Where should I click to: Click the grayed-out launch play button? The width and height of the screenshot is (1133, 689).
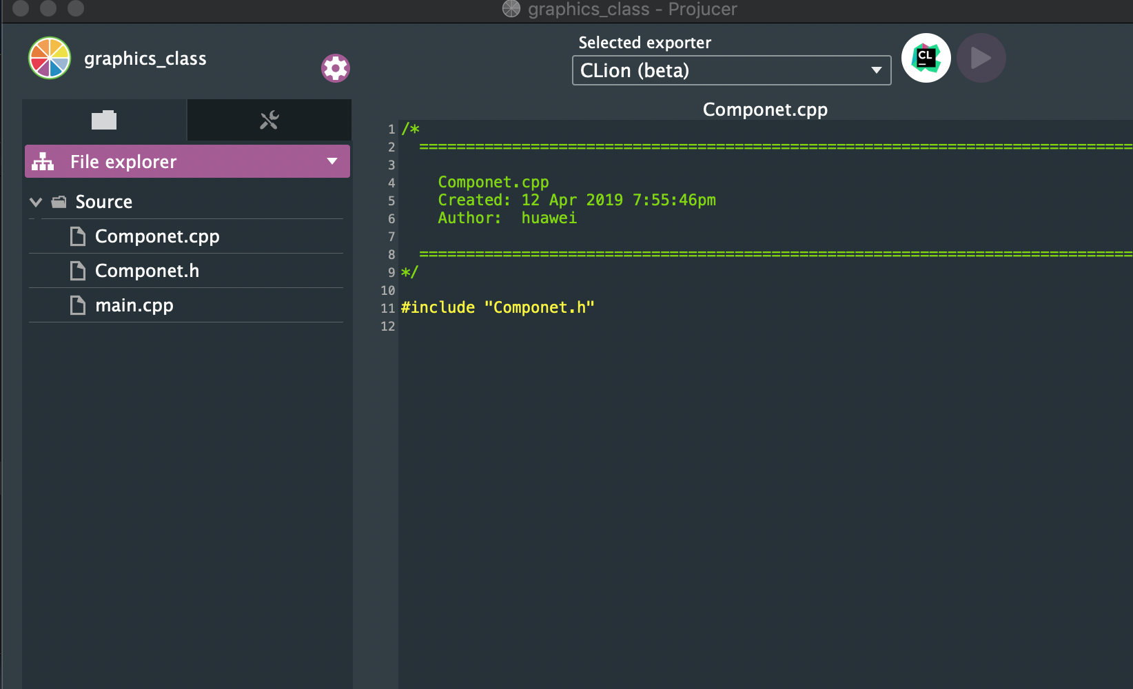point(981,58)
